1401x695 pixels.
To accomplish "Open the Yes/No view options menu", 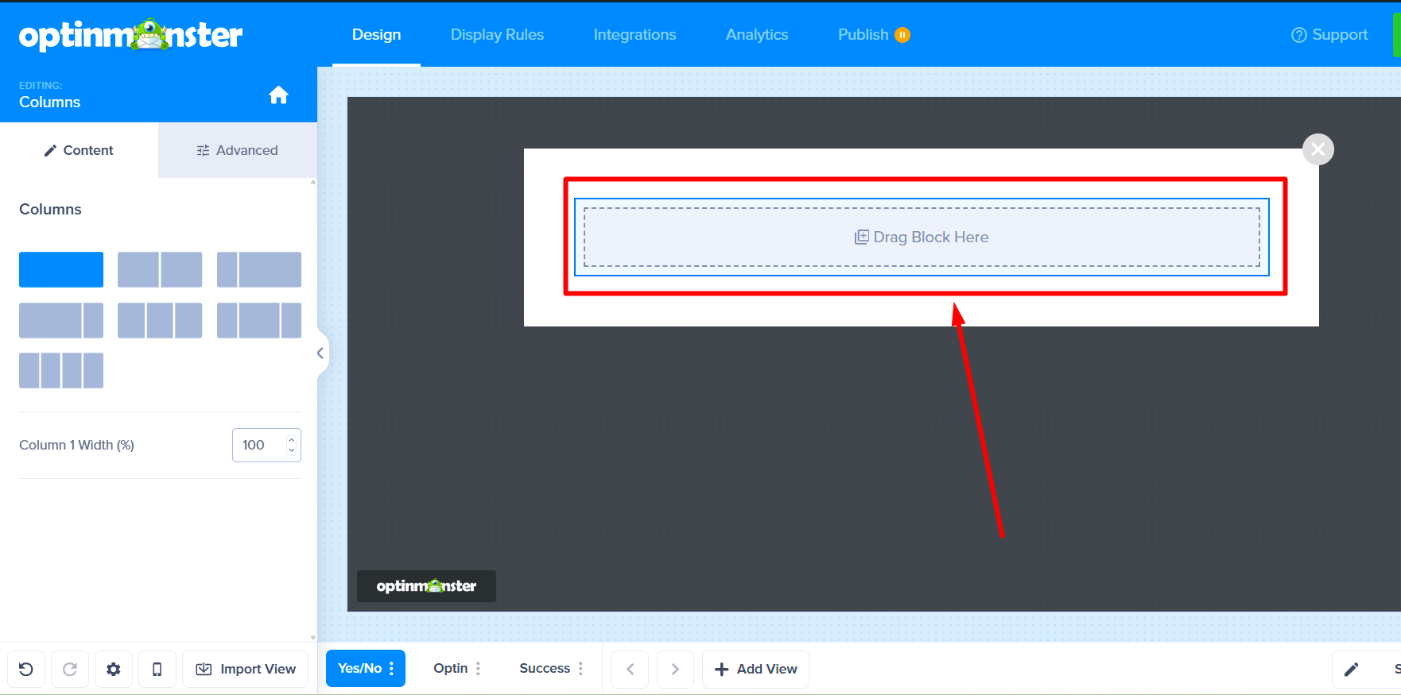I will coord(391,669).
